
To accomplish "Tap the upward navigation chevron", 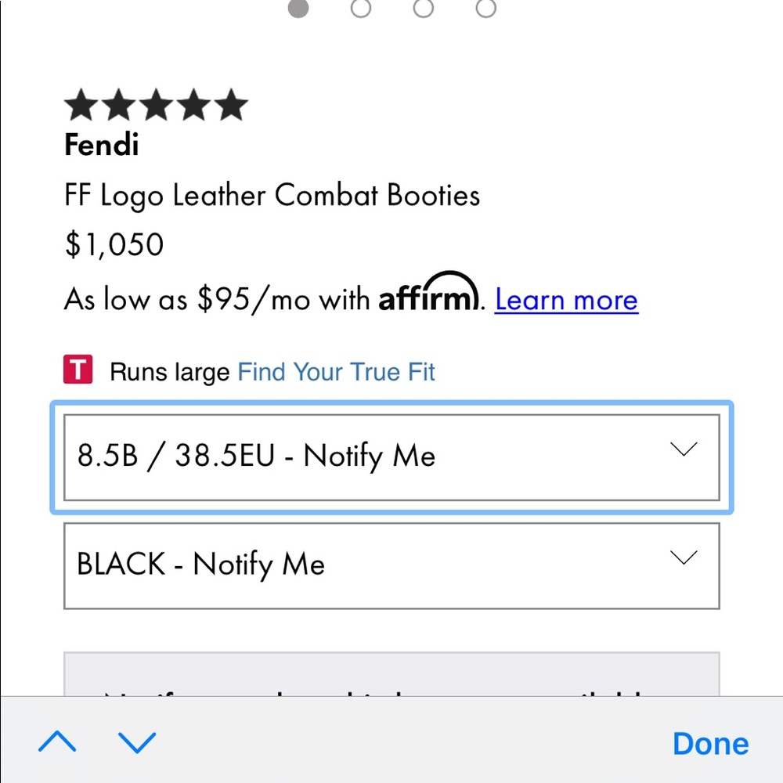I will point(56,742).
